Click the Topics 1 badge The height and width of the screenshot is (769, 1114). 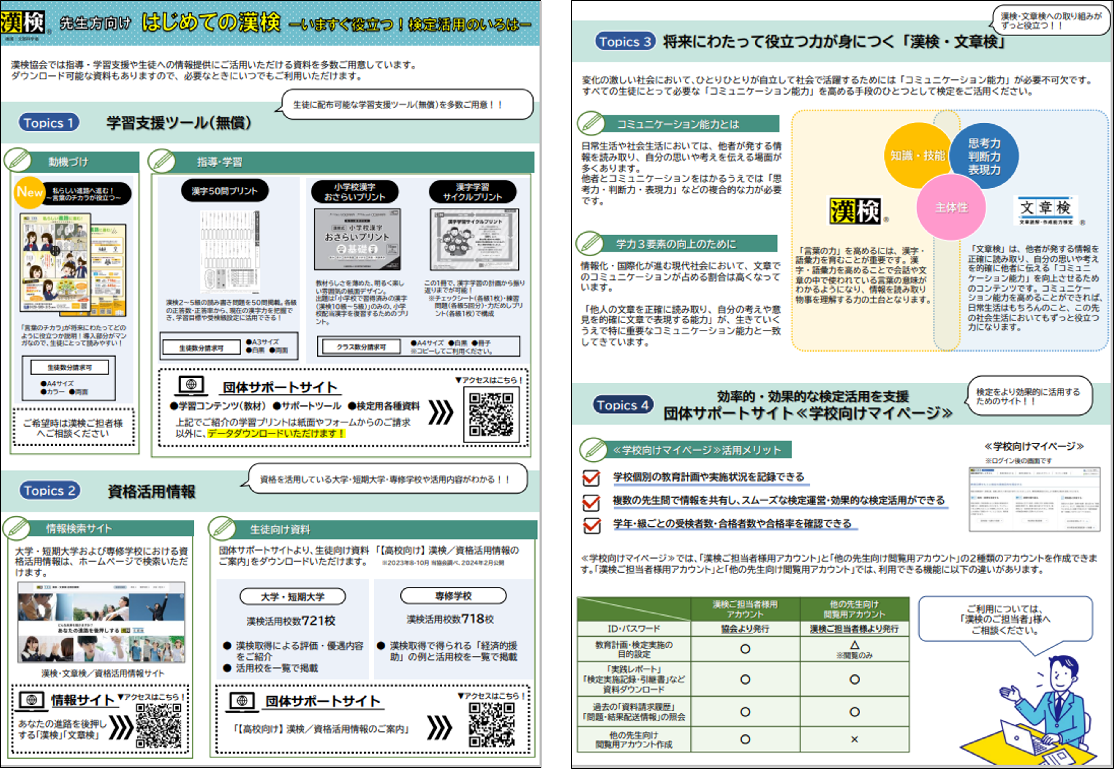coord(49,123)
